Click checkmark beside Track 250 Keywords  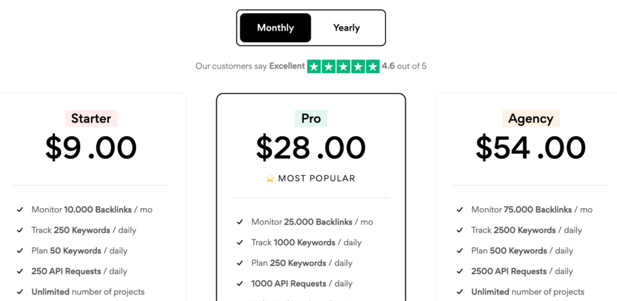[20, 230]
